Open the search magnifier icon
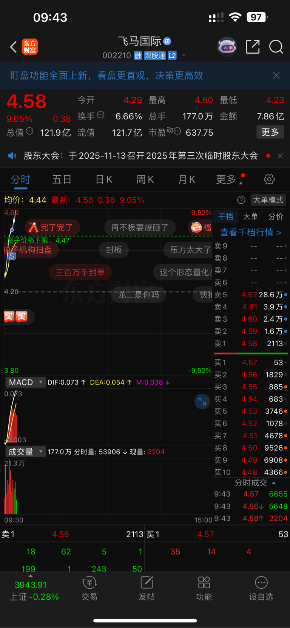Image resolution: width=290 pixels, height=628 pixels. tap(276, 47)
